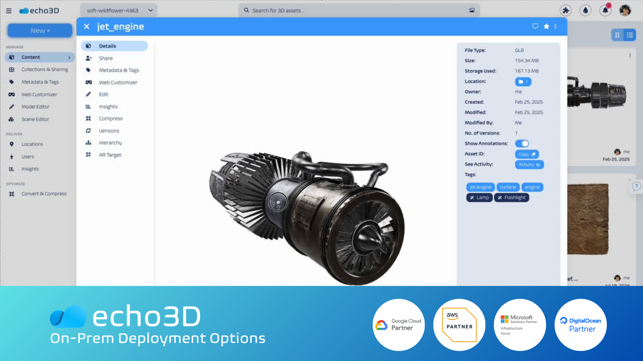Expand the Content menu item
This screenshot has height=361, width=643.
click(39, 57)
